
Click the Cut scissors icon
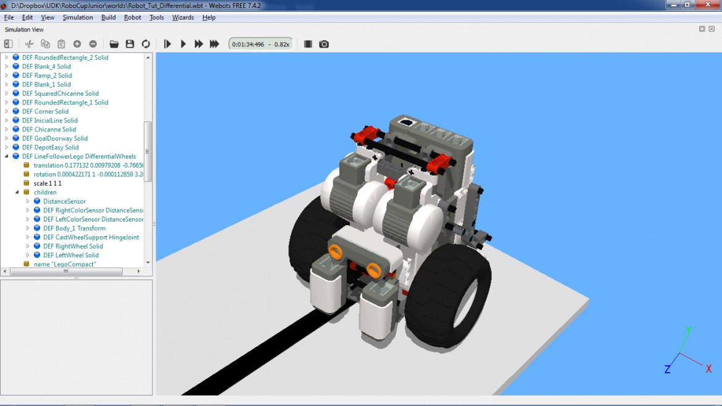(29, 44)
